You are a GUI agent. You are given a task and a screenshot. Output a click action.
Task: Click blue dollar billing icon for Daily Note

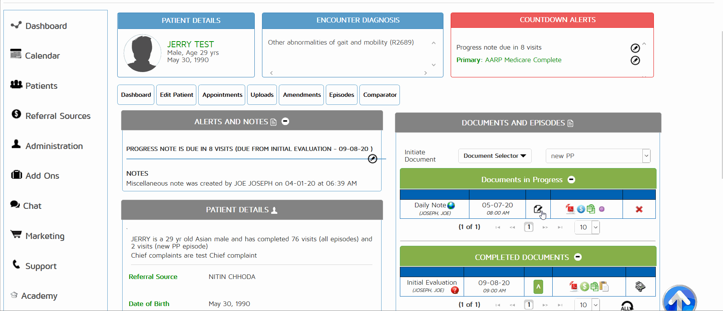[581, 209]
